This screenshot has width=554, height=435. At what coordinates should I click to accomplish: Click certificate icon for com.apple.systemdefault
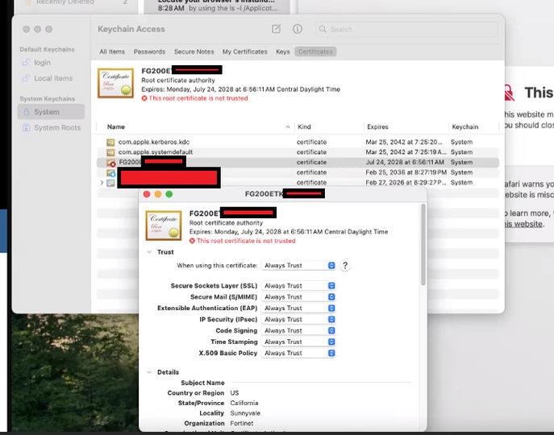pyautogui.click(x=110, y=152)
